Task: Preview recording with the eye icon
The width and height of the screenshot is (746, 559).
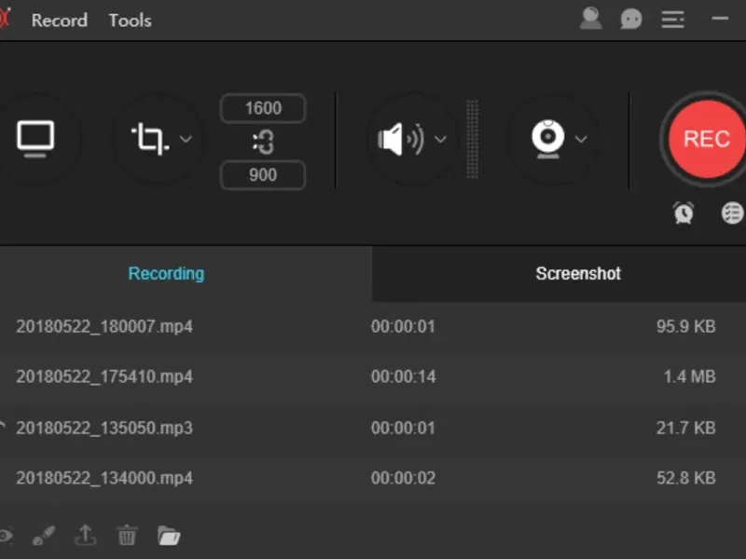Action: tap(5, 536)
